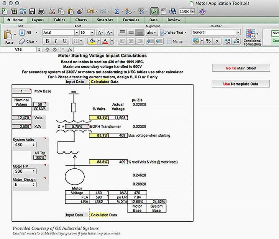Switch to the Charts tab
The width and height of the screenshot is (279, 239).
[81, 20]
